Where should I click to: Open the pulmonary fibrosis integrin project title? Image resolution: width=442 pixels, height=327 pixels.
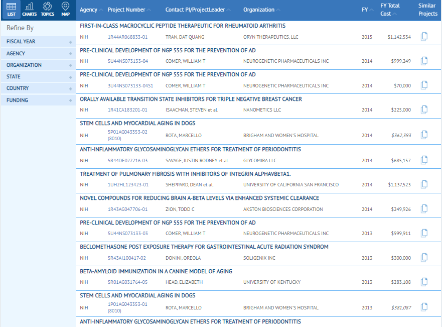185,174
